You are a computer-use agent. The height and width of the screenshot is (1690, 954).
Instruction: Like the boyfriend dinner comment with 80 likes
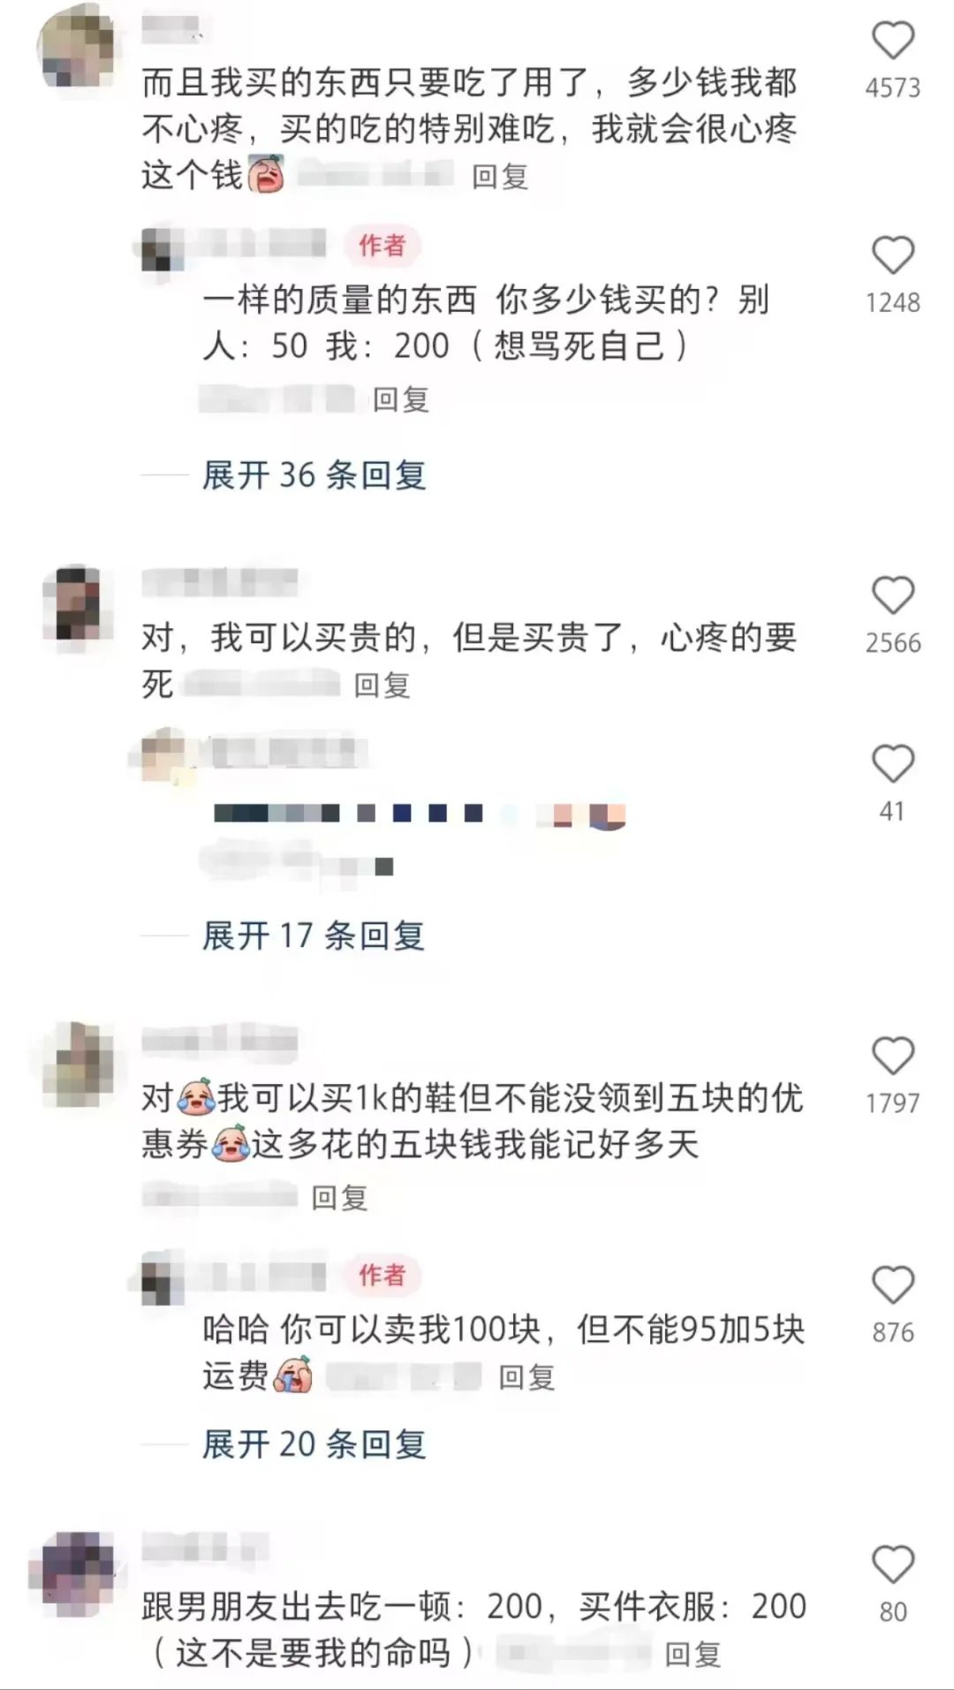[892, 1565]
